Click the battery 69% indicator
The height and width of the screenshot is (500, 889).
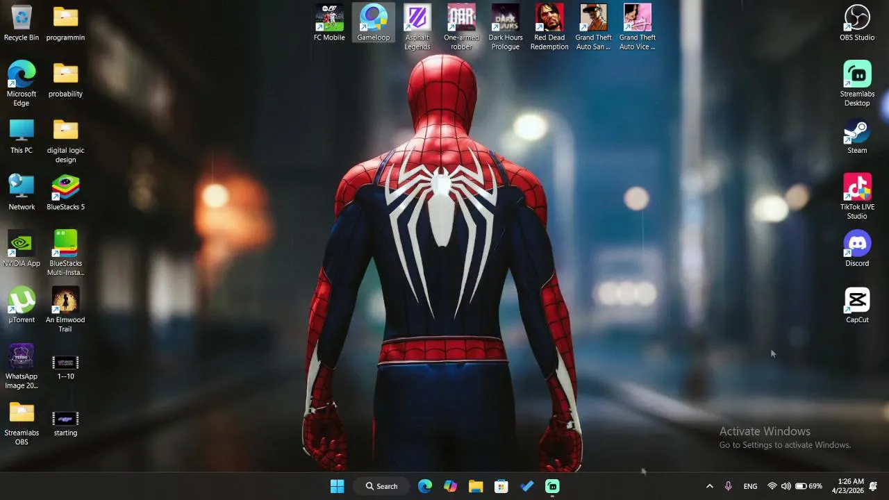pyautogui.click(x=808, y=486)
